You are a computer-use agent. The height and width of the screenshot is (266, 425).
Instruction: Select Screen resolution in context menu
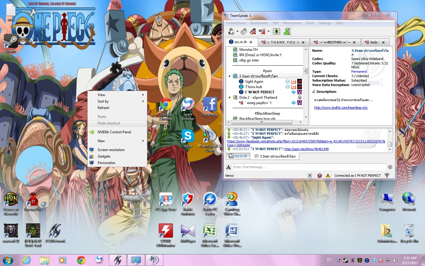[117, 150]
